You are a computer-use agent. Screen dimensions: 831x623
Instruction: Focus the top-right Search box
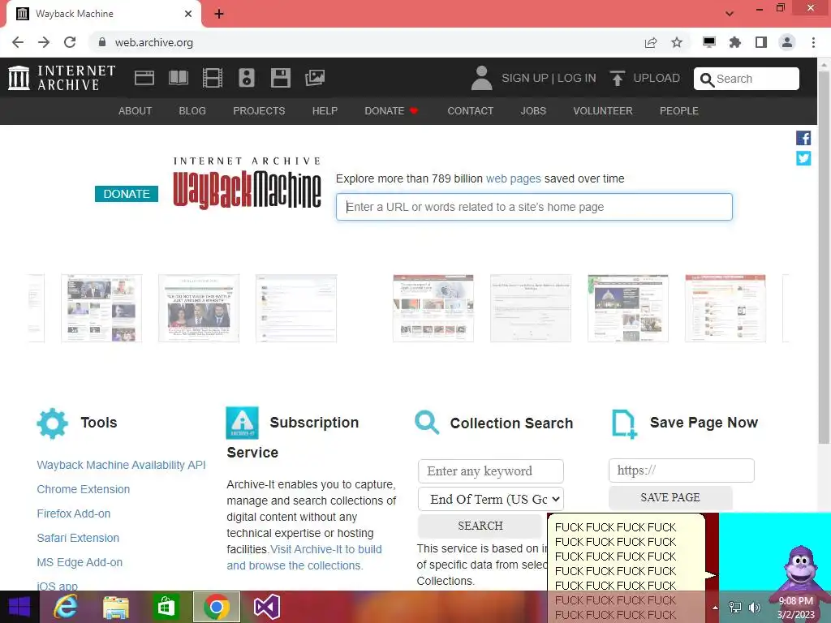point(747,79)
